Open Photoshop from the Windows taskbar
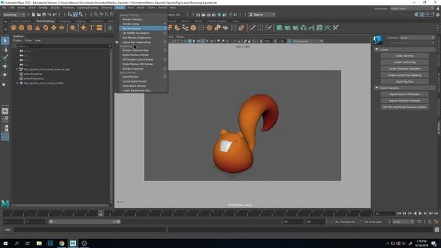 click(x=50, y=243)
